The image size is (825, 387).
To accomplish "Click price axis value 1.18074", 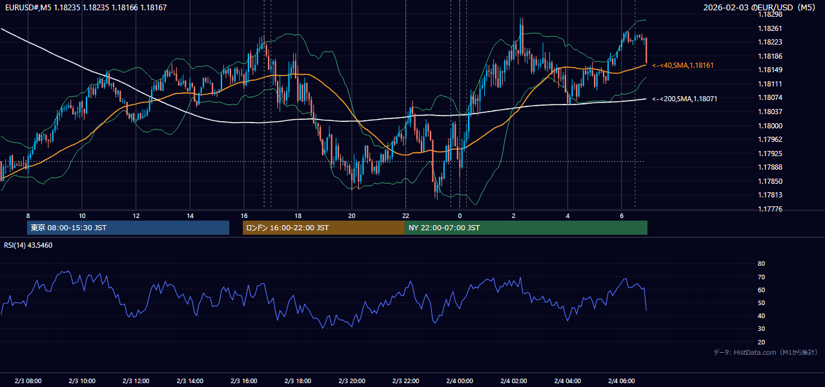I will coord(770,97).
